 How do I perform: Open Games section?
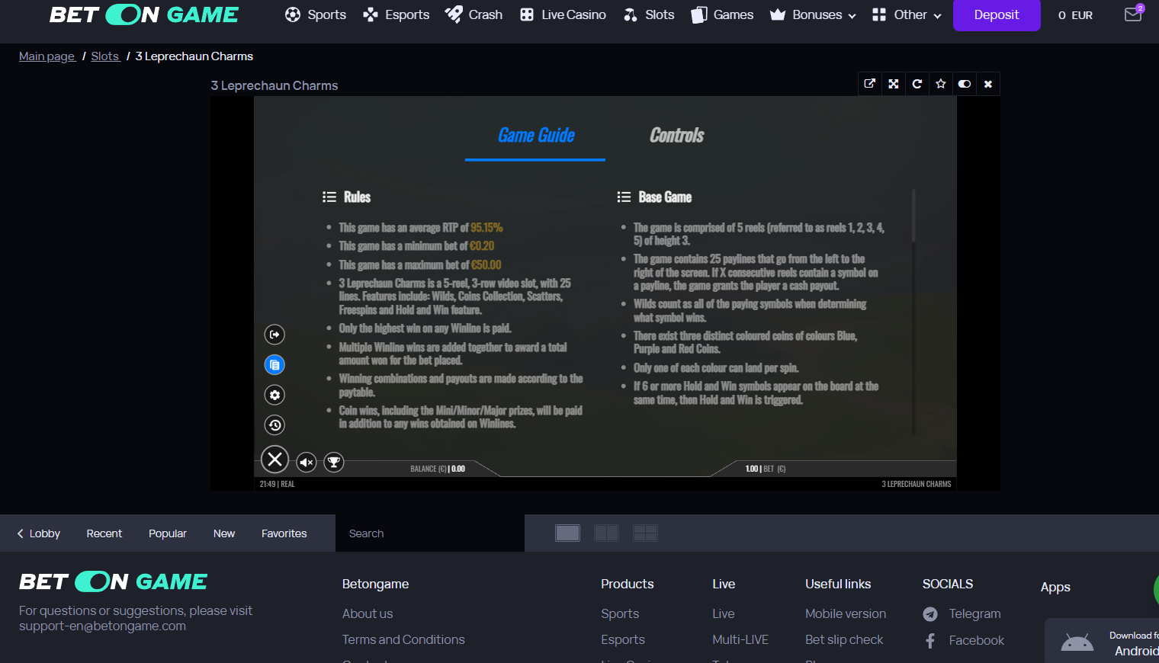point(722,14)
